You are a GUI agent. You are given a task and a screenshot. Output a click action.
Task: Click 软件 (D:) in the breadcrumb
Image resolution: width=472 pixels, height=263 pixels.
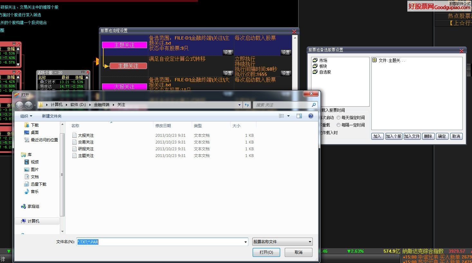point(78,105)
